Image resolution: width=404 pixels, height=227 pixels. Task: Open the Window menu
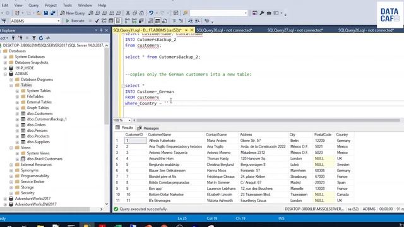[x=85, y=5]
